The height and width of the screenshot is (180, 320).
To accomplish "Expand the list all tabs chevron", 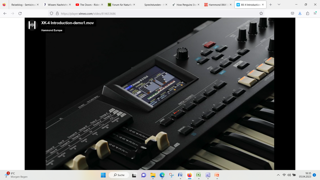I will click(x=279, y=4).
